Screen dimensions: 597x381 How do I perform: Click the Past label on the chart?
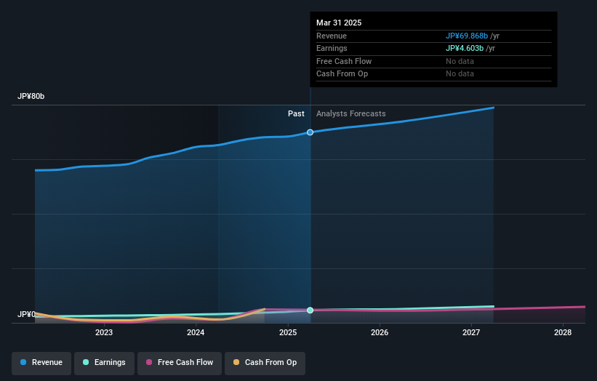pos(296,114)
